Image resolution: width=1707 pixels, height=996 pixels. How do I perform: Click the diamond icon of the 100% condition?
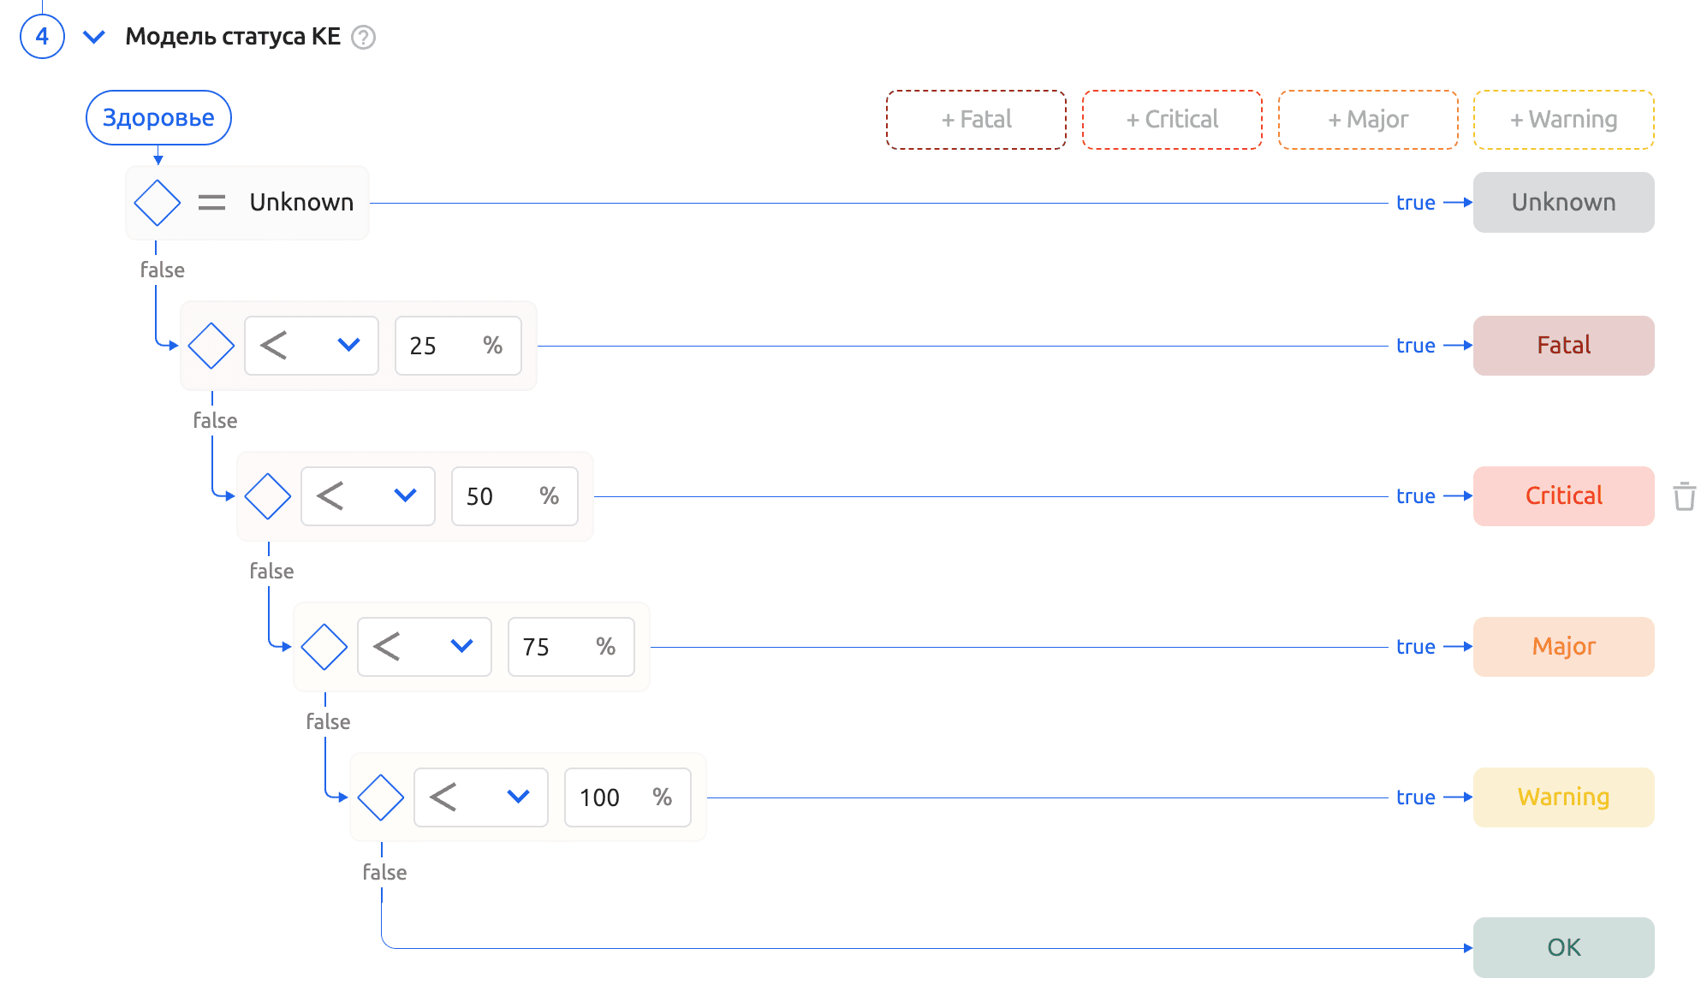pyautogui.click(x=381, y=797)
